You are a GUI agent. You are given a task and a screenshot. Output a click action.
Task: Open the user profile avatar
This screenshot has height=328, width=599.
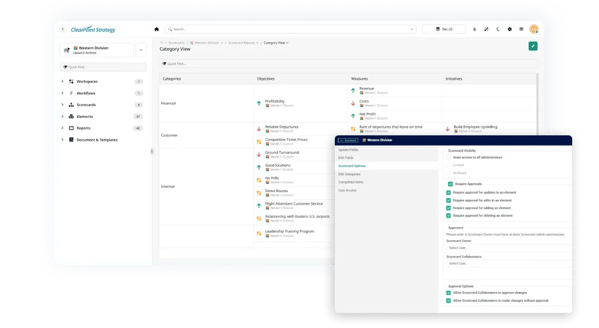point(534,29)
